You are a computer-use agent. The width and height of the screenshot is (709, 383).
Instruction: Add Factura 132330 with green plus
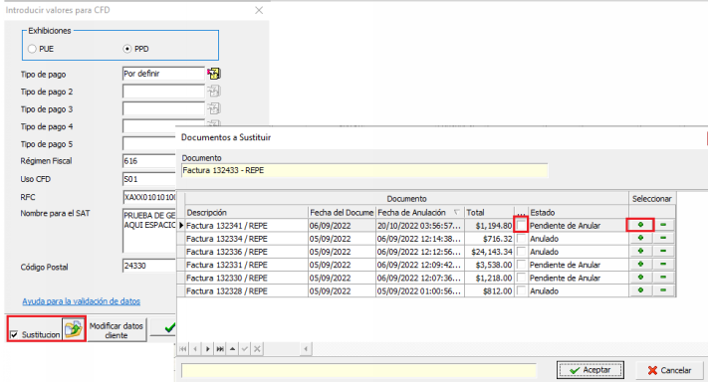tap(640, 278)
